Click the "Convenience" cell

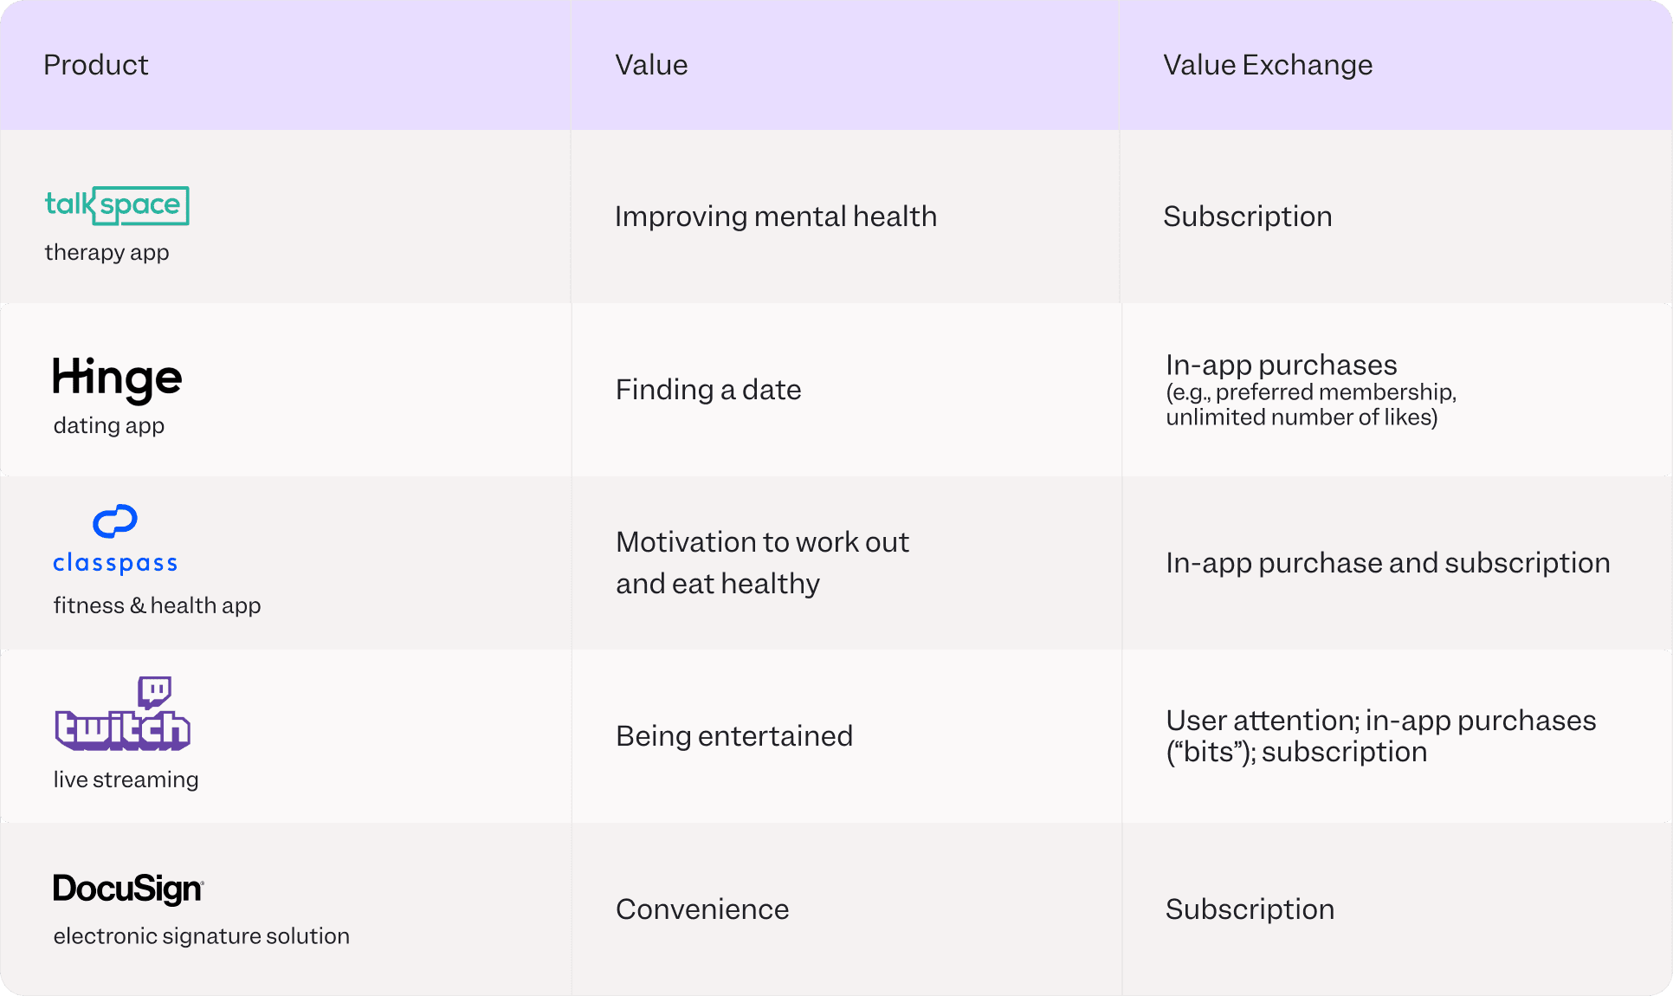click(701, 909)
